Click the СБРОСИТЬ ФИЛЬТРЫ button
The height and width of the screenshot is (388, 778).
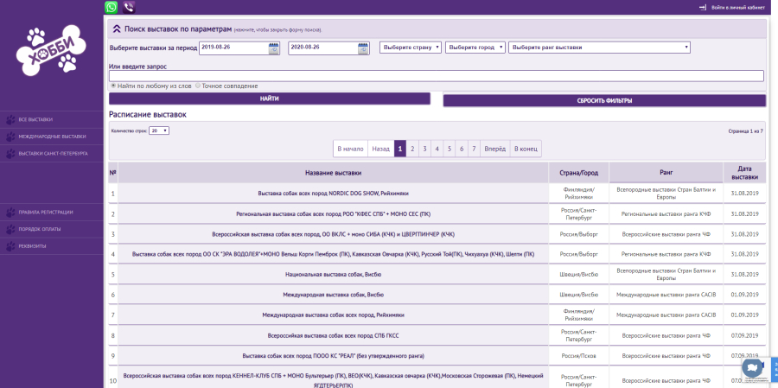[x=604, y=101]
